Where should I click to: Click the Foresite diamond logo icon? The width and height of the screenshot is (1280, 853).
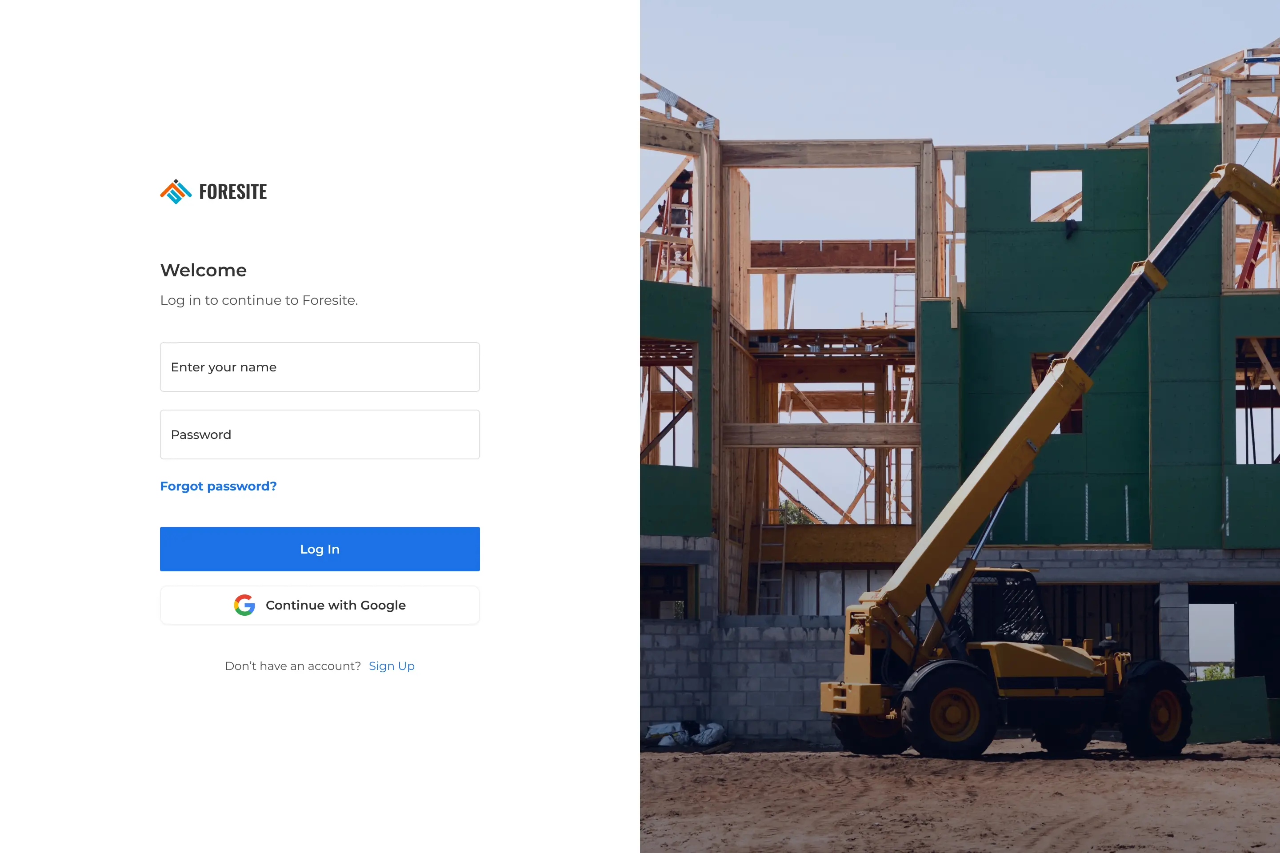[176, 191]
